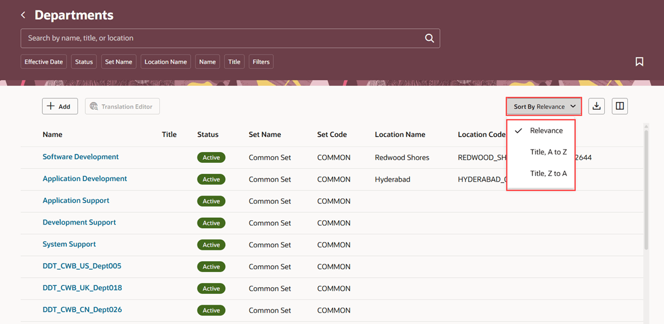Click the Departments page heading
This screenshot has width=664, height=324.
(74, 15)
